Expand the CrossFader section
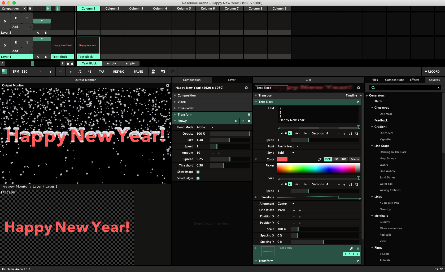This screenshot has height=272, width=445. tap(186, 108)
